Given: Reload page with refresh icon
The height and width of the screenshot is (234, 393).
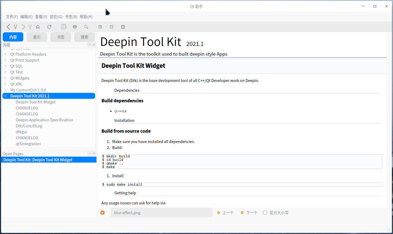Looking at the screenshot, I should point(49,27).
